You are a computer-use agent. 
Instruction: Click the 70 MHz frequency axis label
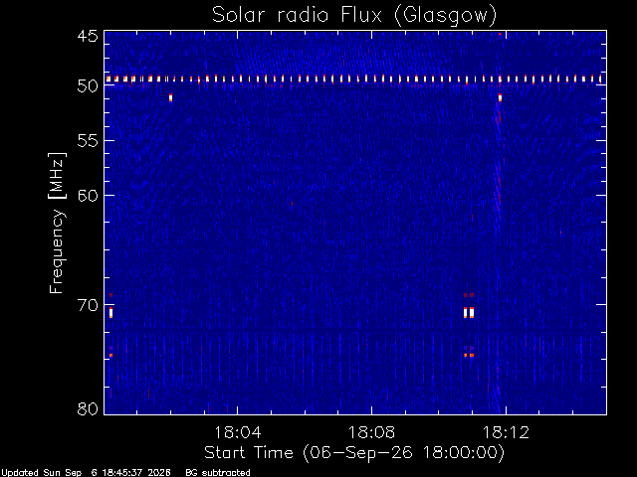(88, 305)
